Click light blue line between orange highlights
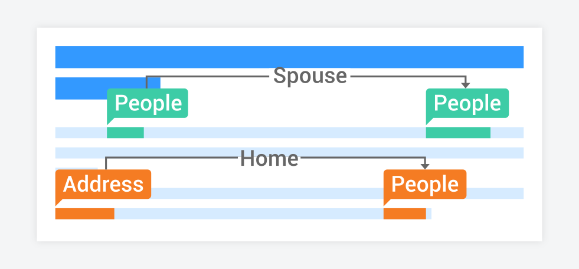Image resolution: width=579 pixels, height=269 pixels. pos(249,214)
